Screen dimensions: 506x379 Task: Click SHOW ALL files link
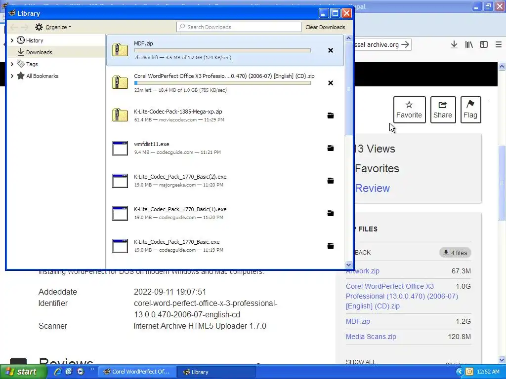click(x=361, y=362)
